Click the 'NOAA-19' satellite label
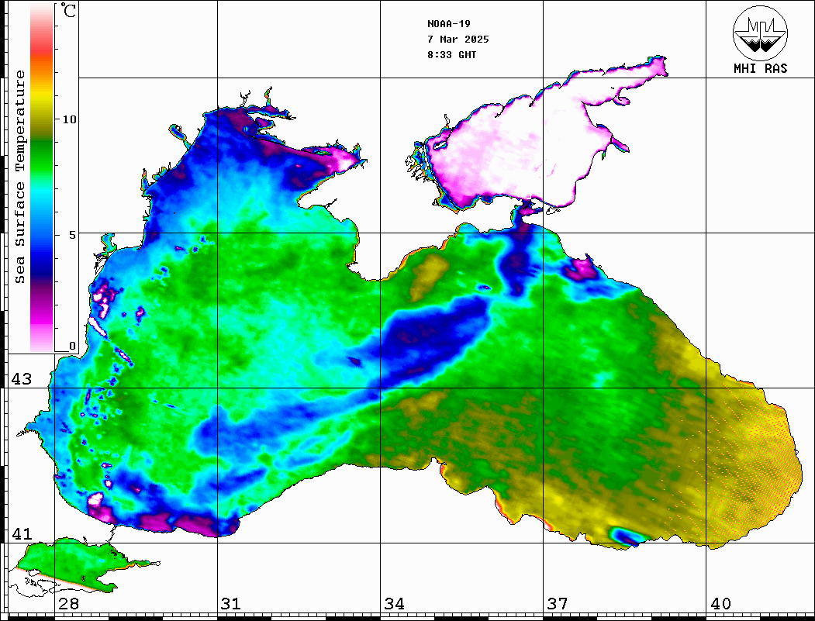This screenshot has width=815, height=621. 449,24
